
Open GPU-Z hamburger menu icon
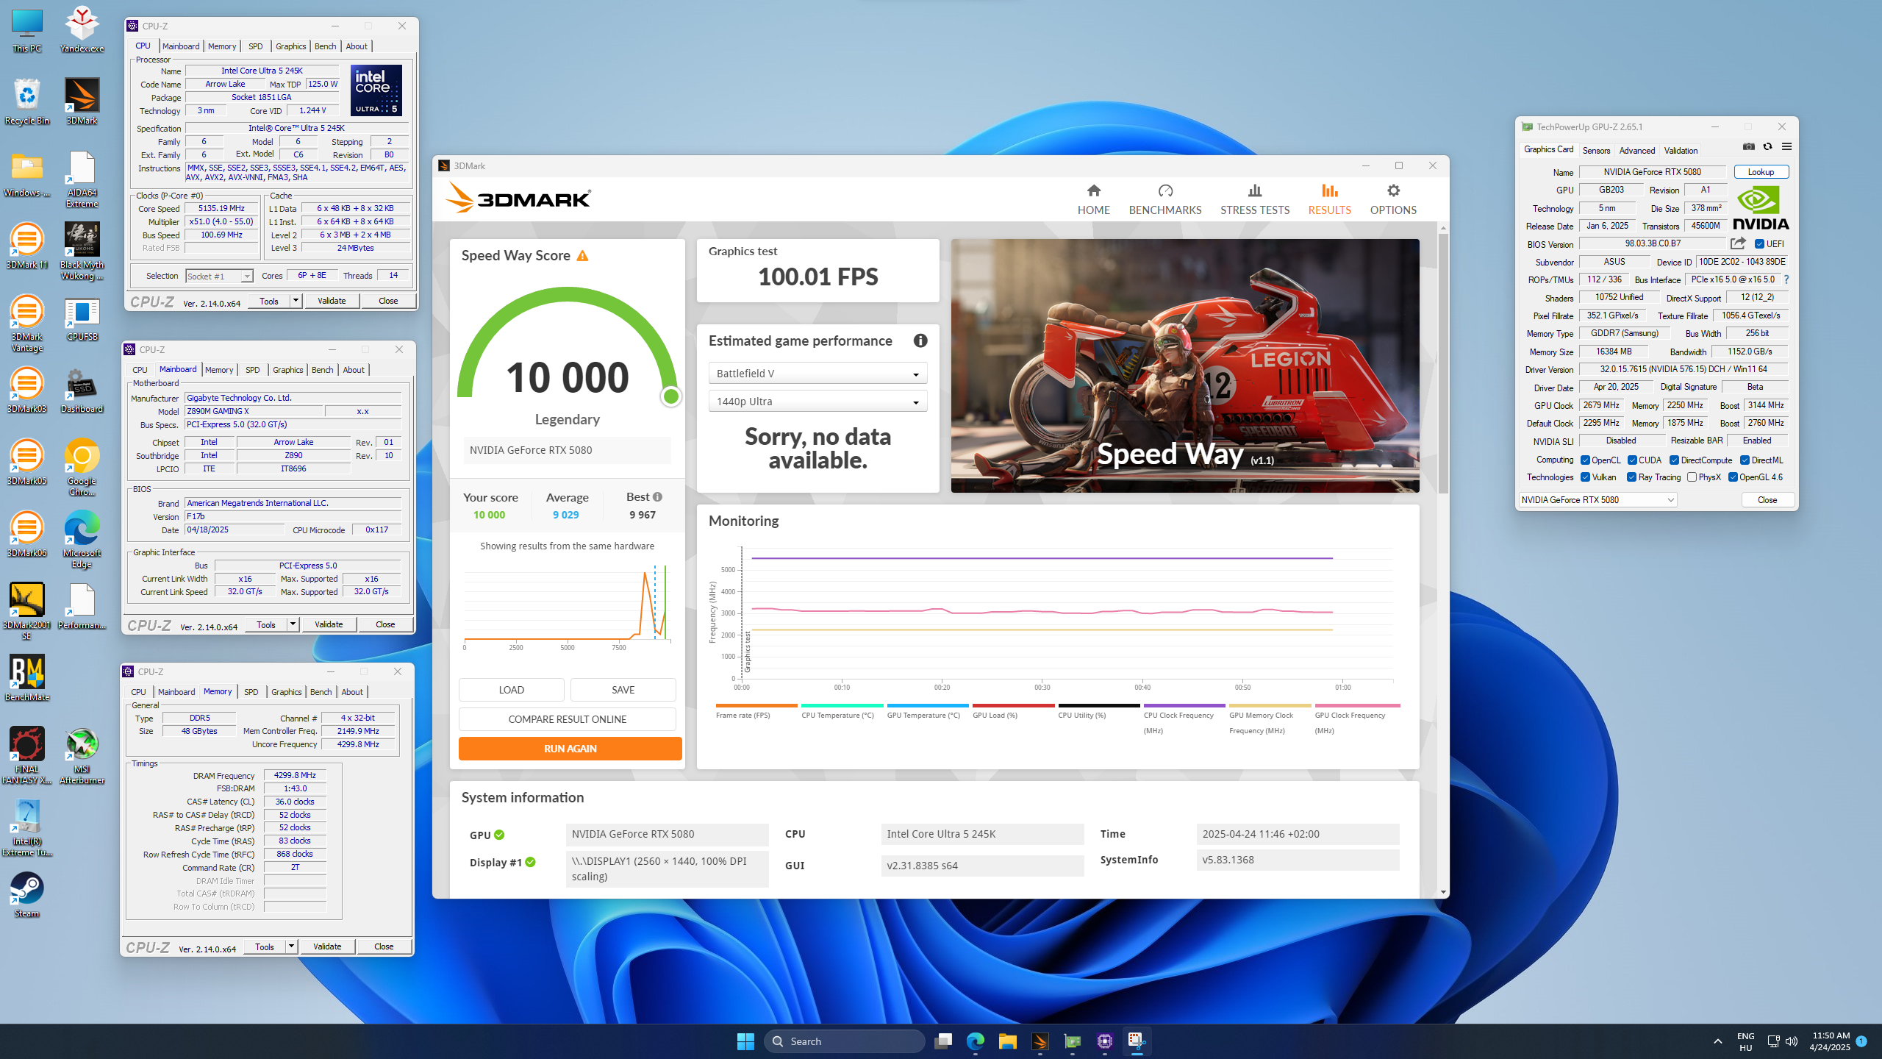tap(1786, 146)
